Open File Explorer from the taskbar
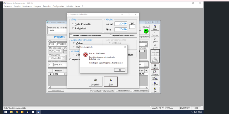This screenshot has width=229, height=114. (11, 112)
